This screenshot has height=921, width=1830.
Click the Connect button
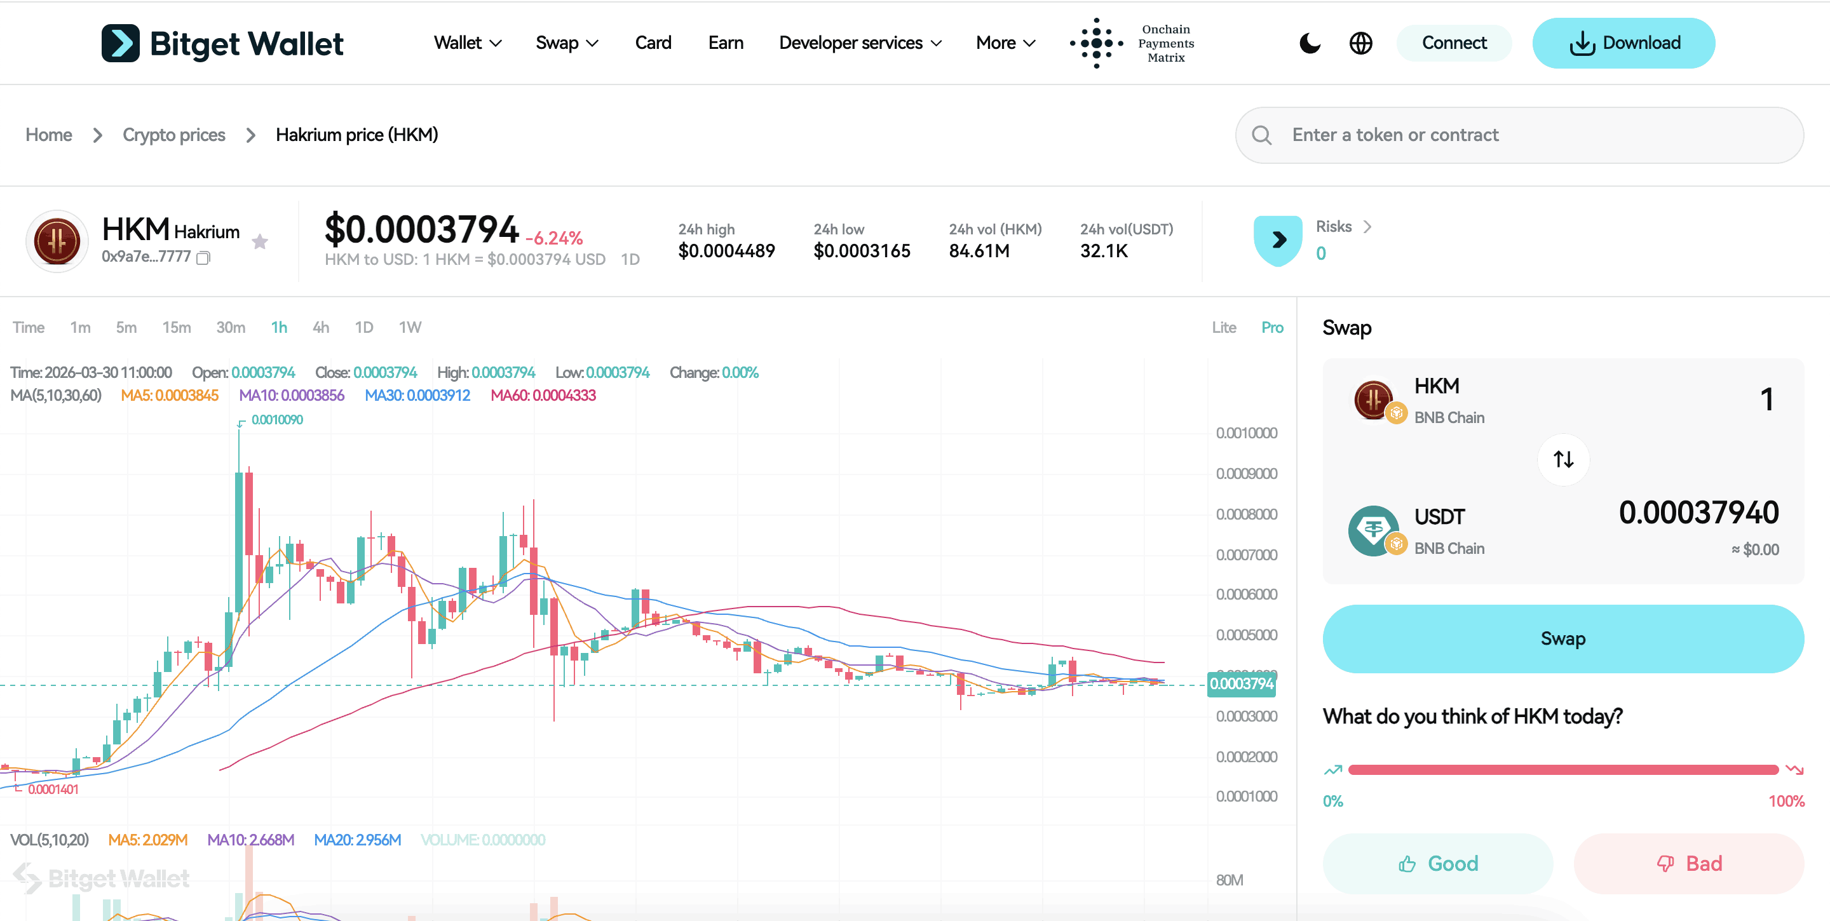[x=1453, y=43]
